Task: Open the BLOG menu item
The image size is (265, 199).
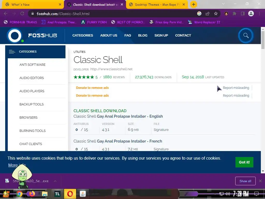Action: (x=143, y=35)
